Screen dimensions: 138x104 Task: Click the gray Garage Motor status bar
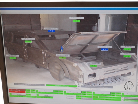(x=97, y=87)
